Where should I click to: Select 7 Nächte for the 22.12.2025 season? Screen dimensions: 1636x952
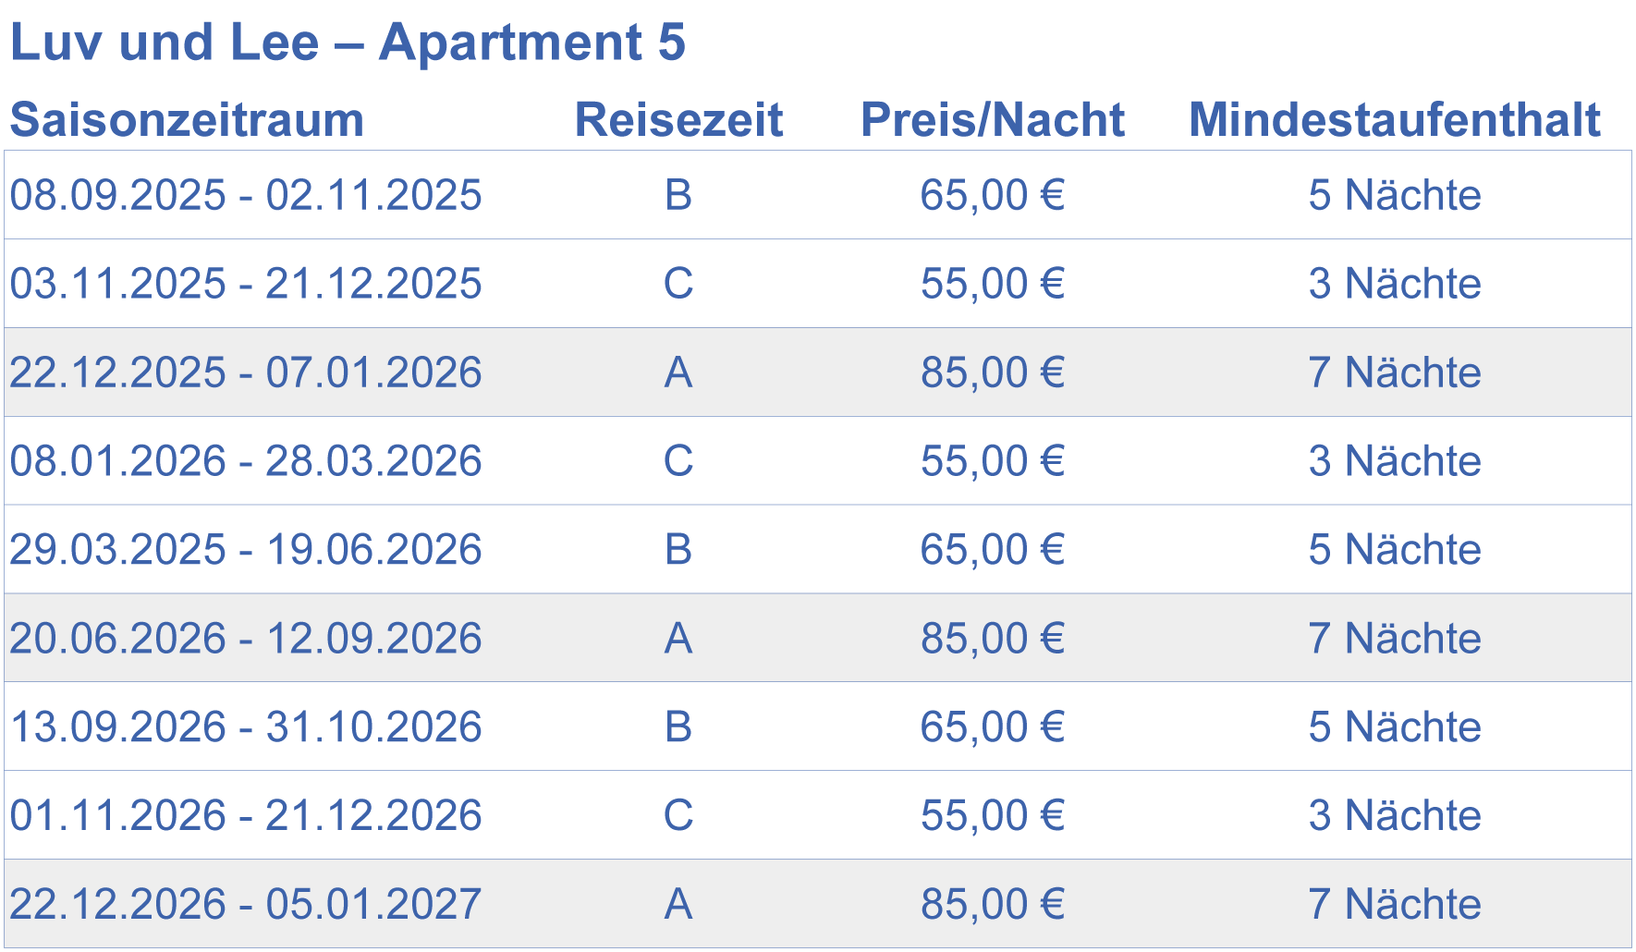[1394, 372]
